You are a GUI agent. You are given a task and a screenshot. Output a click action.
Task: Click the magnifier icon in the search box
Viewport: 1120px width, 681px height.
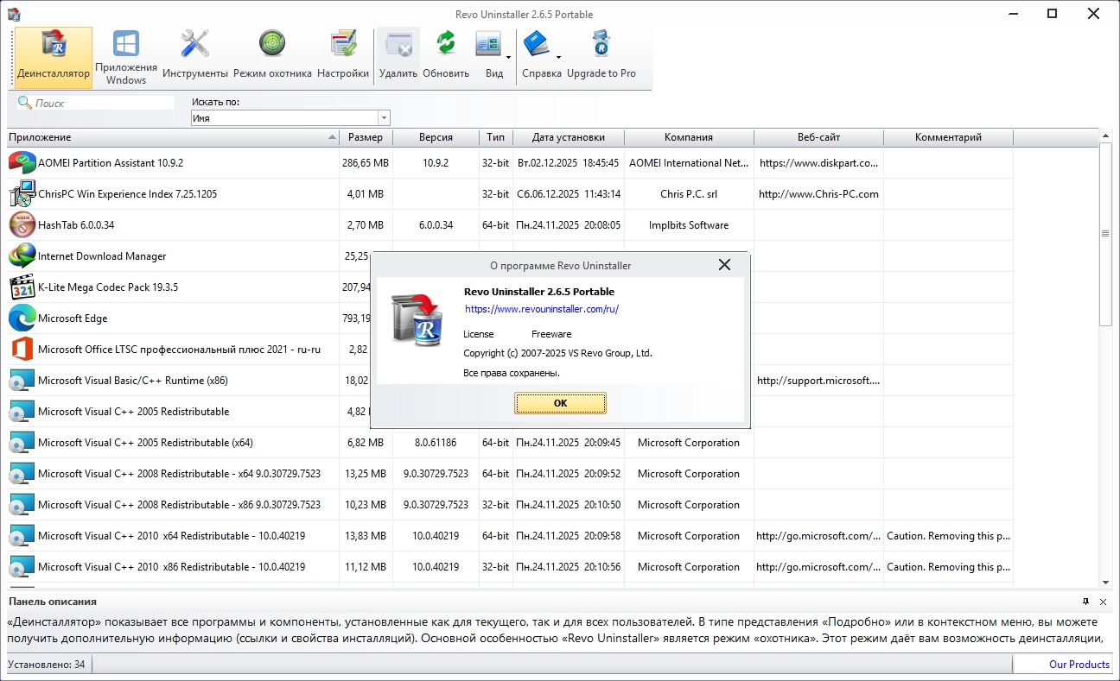coord(25,103)
